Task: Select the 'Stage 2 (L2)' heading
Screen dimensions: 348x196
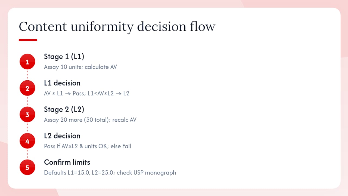Action: tap(64, 109)
